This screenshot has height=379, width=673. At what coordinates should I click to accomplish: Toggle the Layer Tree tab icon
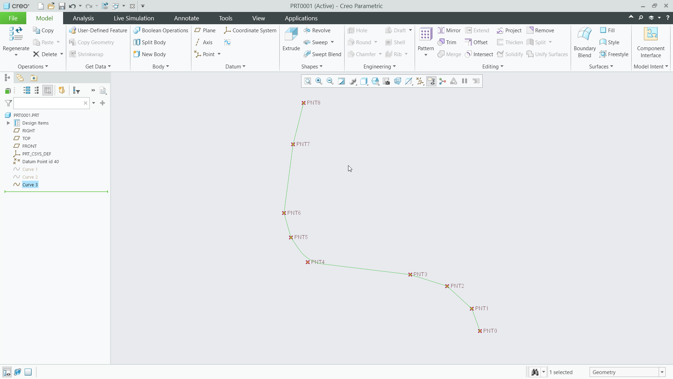(20, 78)
